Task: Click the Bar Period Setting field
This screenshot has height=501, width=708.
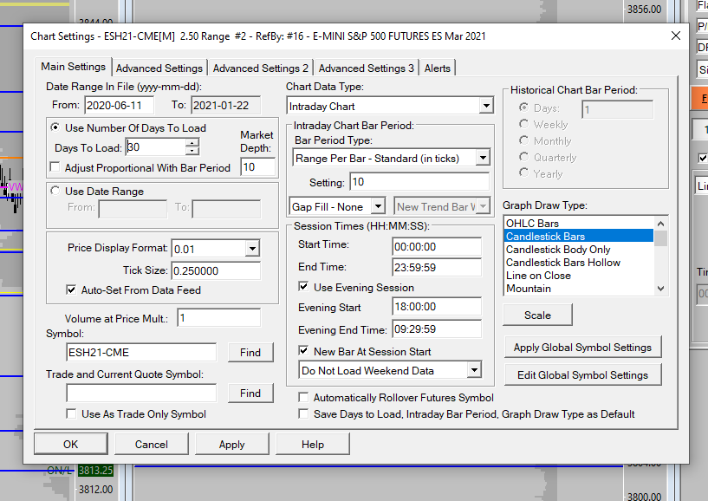Action: [x=419, y=182]
